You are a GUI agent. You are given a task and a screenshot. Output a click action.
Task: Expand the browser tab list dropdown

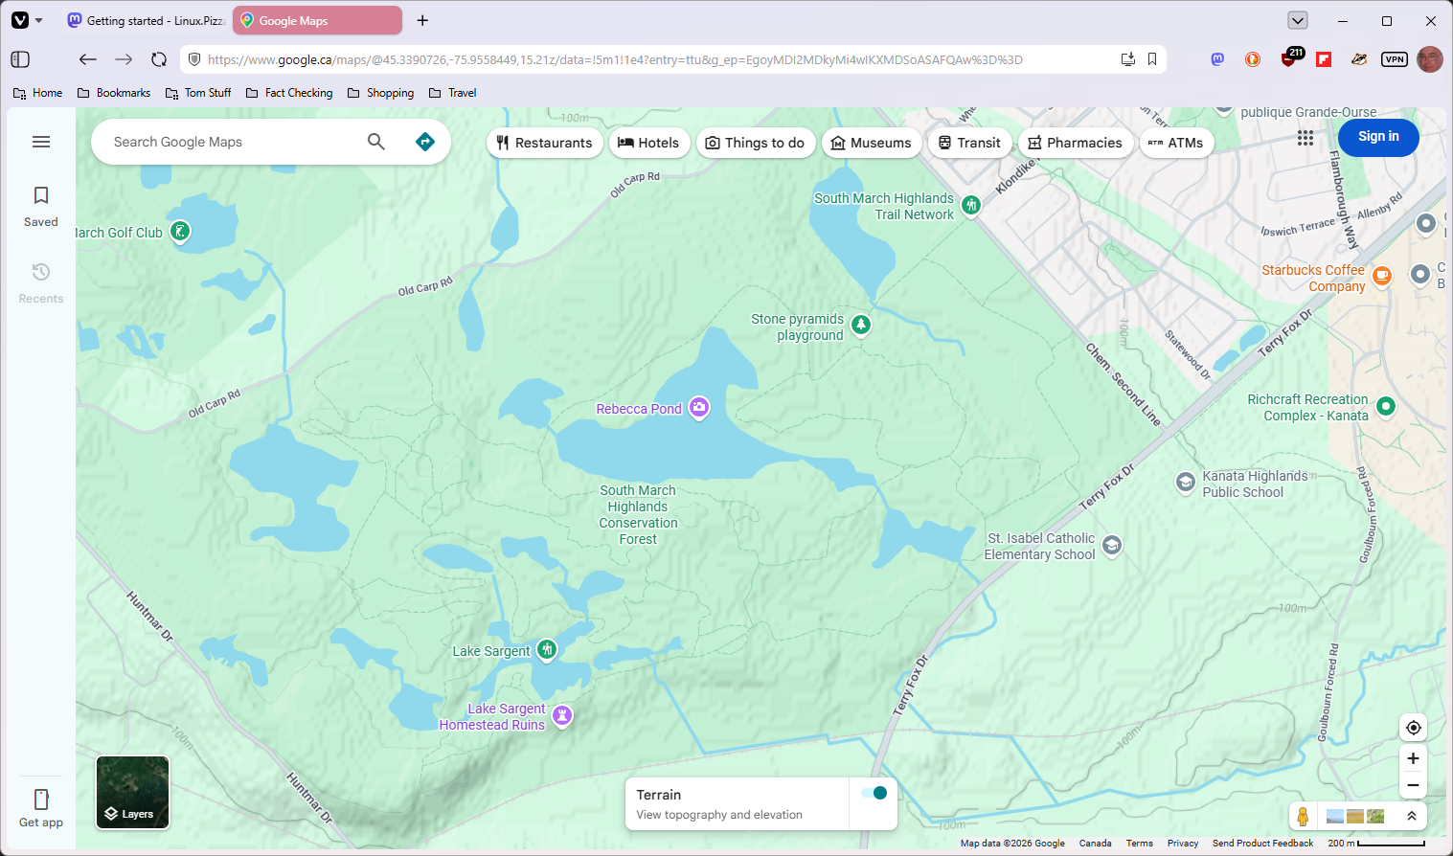pos(1298,20)
